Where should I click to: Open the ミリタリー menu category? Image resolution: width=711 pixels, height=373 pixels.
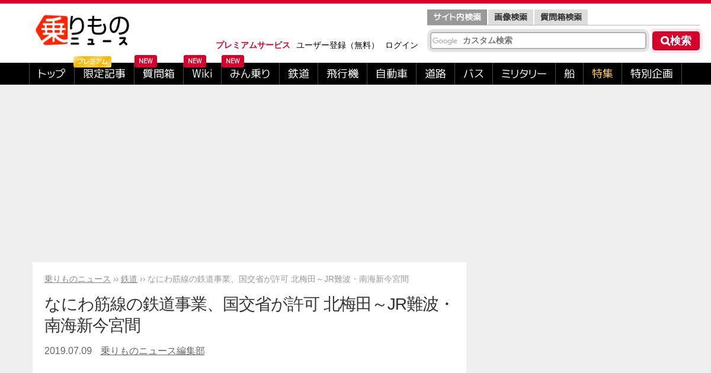(524, 73)
